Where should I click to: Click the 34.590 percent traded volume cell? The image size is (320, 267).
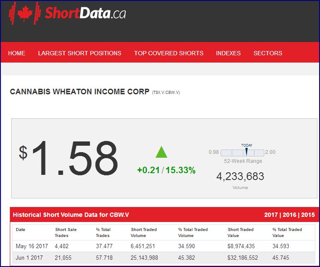(186, 246)
